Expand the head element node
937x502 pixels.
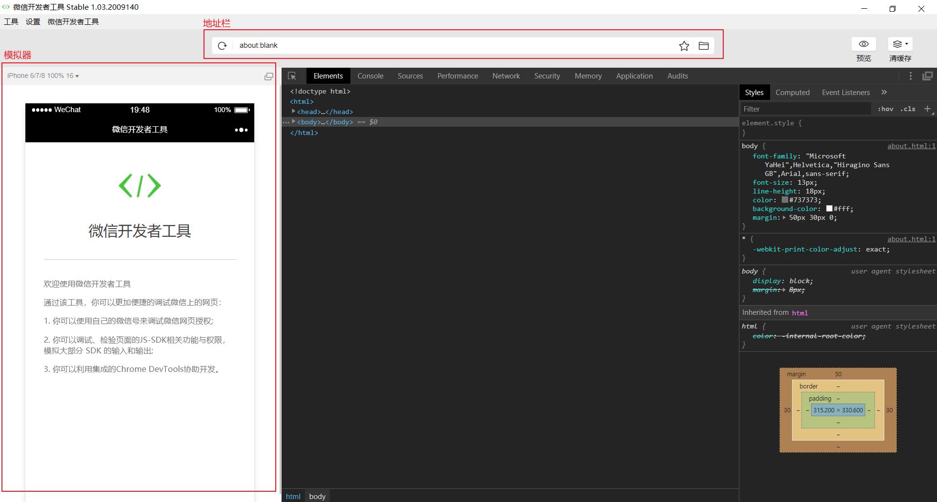293,111
